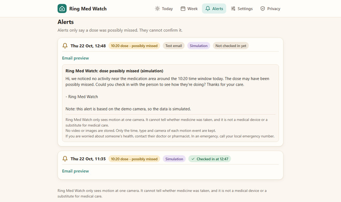Expand Email preview in 11:35 alert
Viewport: 341px width, 202px height.
[75, 171]
